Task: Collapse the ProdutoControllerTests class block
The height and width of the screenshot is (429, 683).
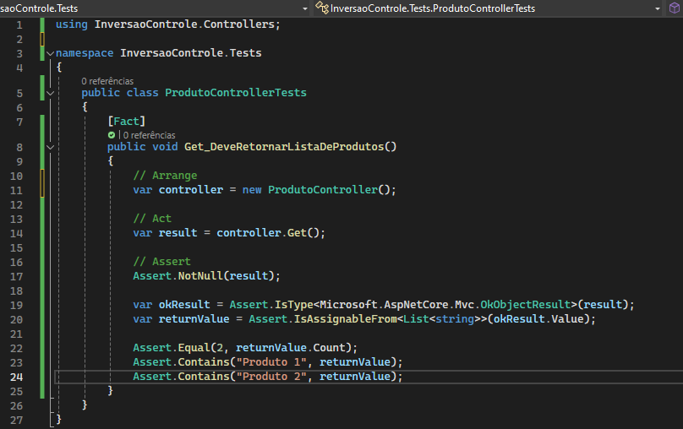Action: pyautogui.click(x=50, y=93)
